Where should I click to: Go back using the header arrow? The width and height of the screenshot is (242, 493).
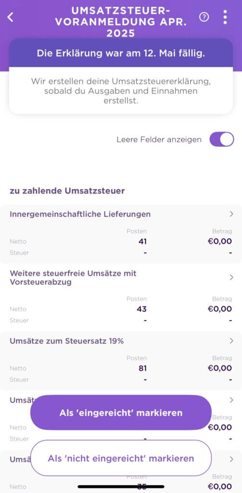tap(11, 17)
